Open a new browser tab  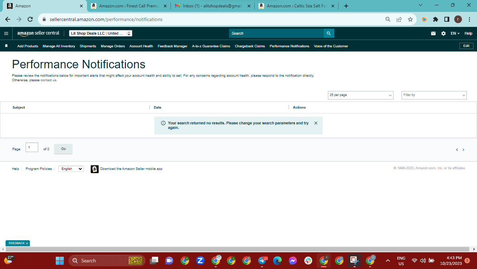point(346,6)
